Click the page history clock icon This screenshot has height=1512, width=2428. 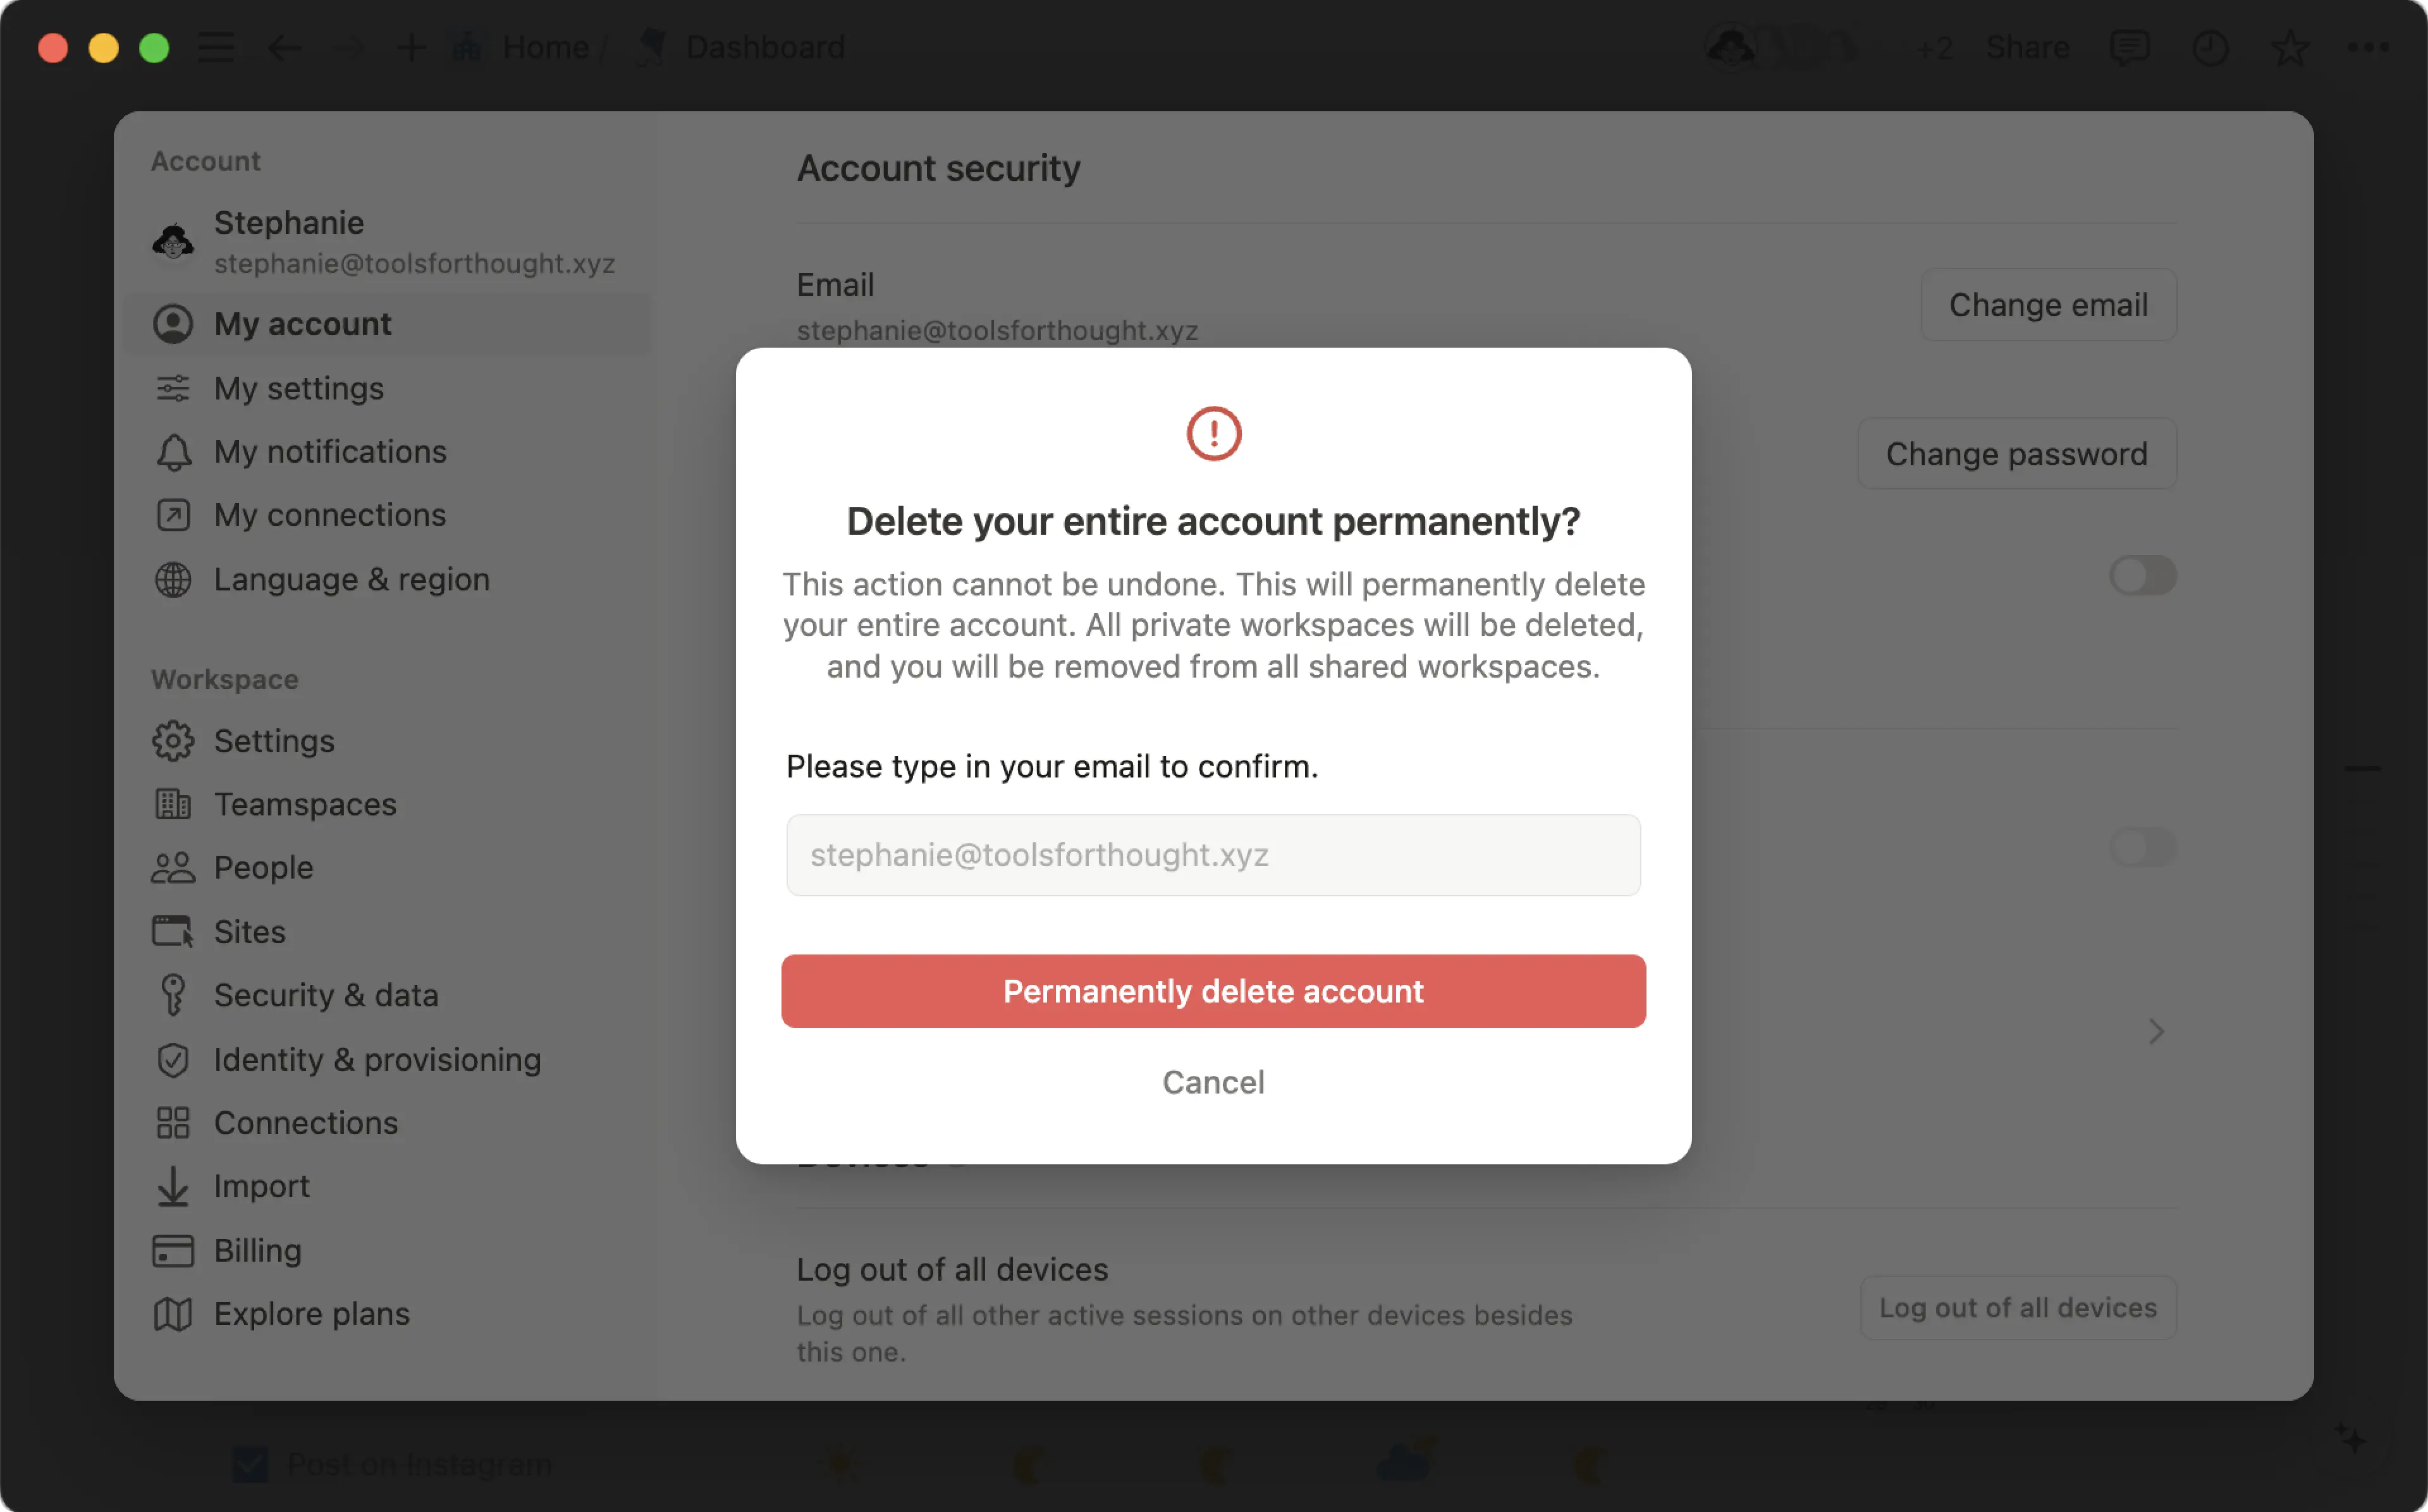(2211, 47)
